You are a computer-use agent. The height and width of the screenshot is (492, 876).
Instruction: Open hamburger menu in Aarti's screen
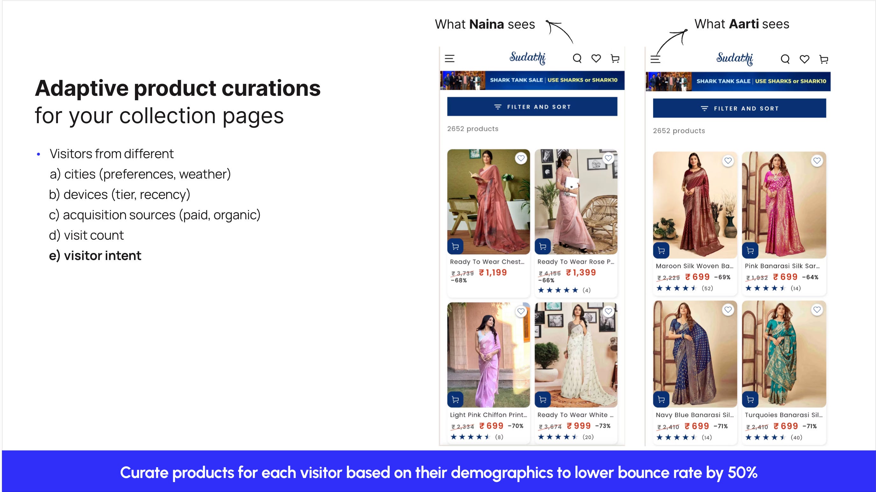(655, 59)
